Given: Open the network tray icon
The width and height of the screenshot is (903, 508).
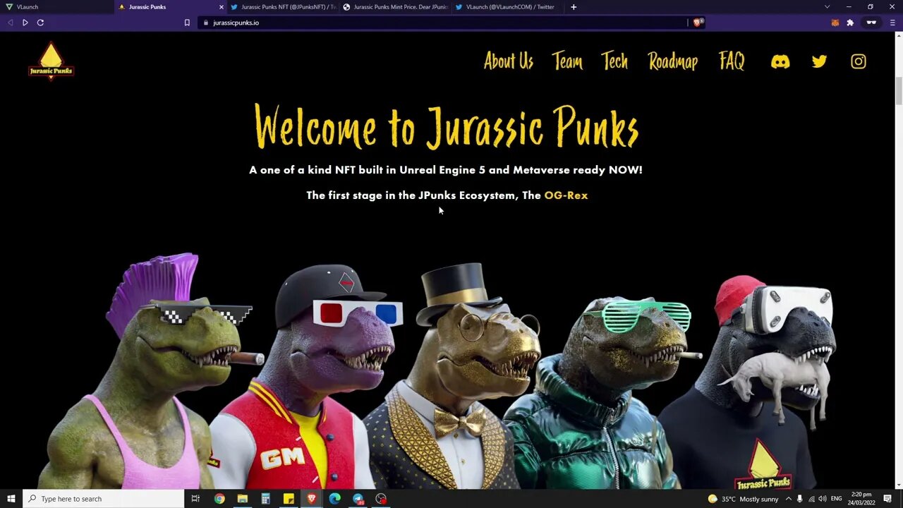Looking at the screenshot, I should [811, 499].
